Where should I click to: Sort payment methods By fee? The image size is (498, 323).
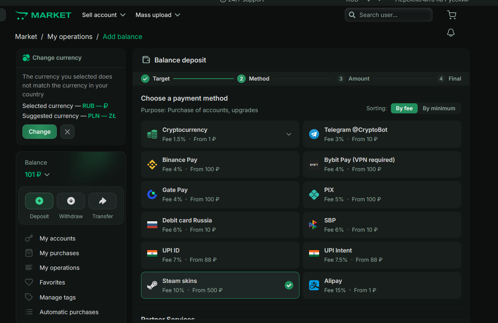coord(404,108)
